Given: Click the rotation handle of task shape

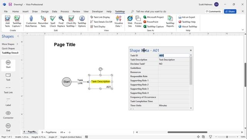Looking at the screenshot, I should pos(100,69).
